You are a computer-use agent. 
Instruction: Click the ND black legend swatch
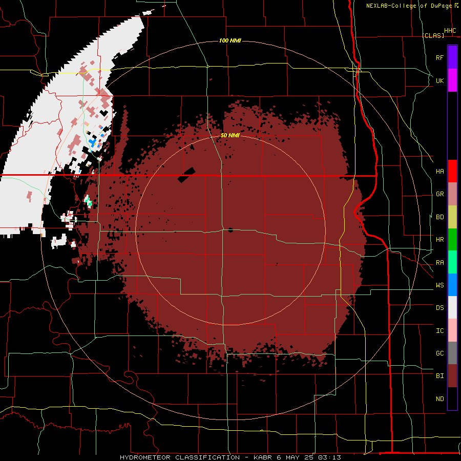coord(452,399)
